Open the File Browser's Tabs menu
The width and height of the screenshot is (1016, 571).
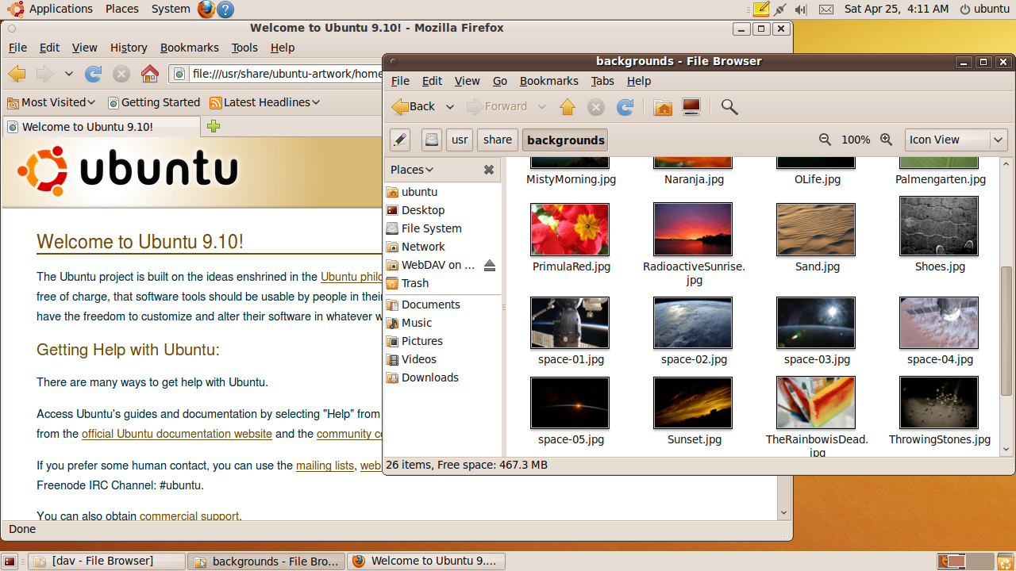[602, 81]
